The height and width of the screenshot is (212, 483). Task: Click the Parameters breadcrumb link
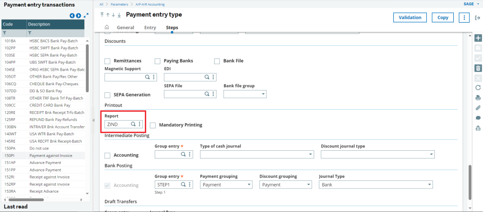point(118,4)
